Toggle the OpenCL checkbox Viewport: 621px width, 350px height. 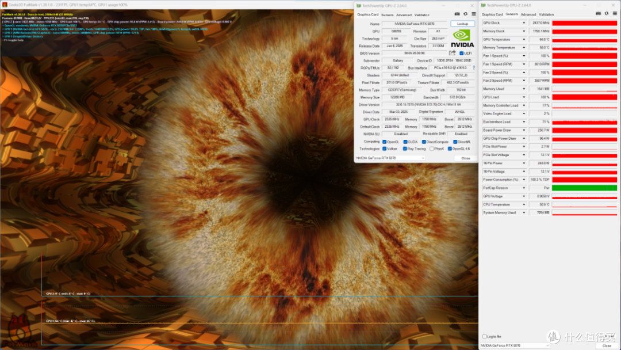384,142
